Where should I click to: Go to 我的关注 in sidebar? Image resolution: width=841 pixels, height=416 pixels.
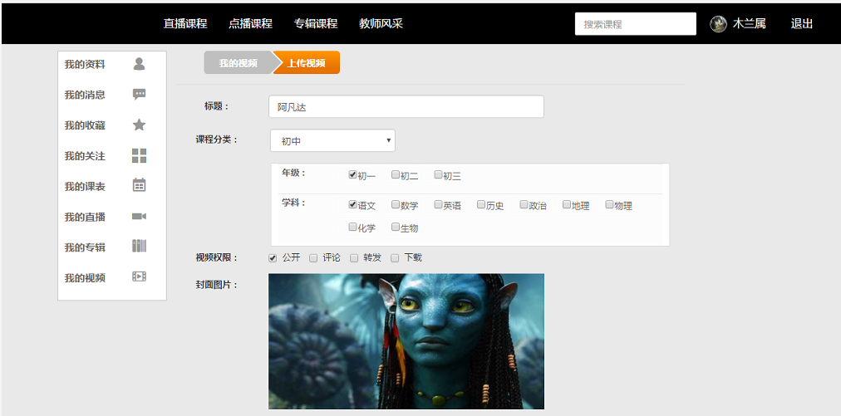click(85, 156)
